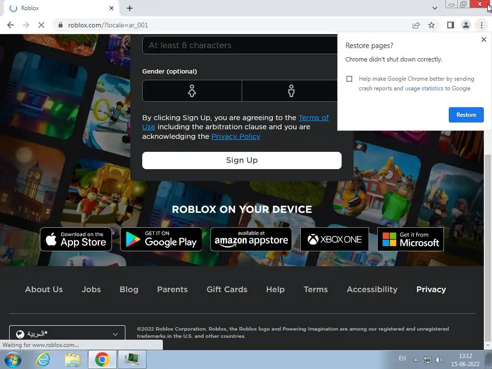
Task: Open the network tray icon
Action: 427,359
